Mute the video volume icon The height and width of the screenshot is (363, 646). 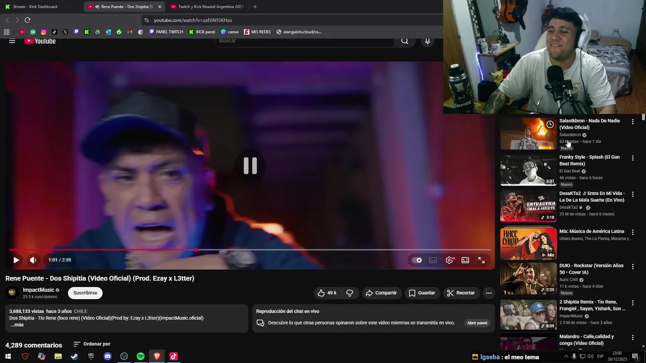(x=33, y=260)
